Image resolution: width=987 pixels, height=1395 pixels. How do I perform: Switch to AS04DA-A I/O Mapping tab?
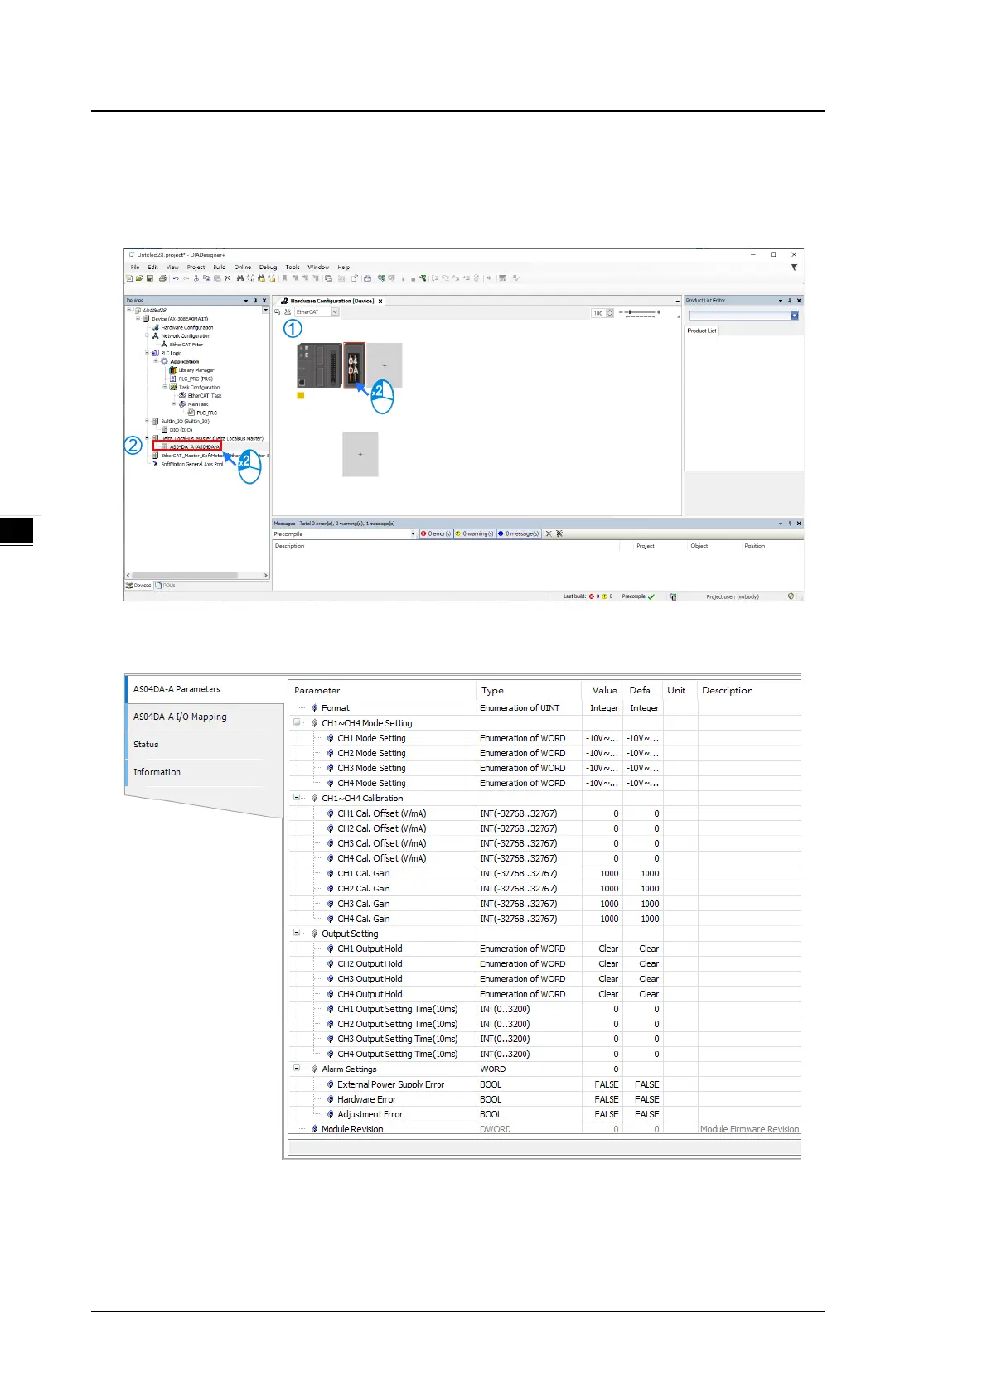coord(180,717)
